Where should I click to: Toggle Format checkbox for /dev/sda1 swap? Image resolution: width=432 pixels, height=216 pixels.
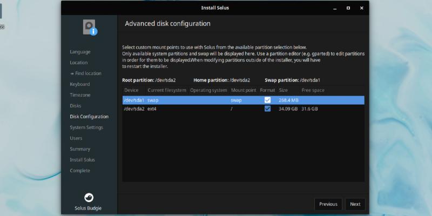pyautogui.click(x=267, y=100)
